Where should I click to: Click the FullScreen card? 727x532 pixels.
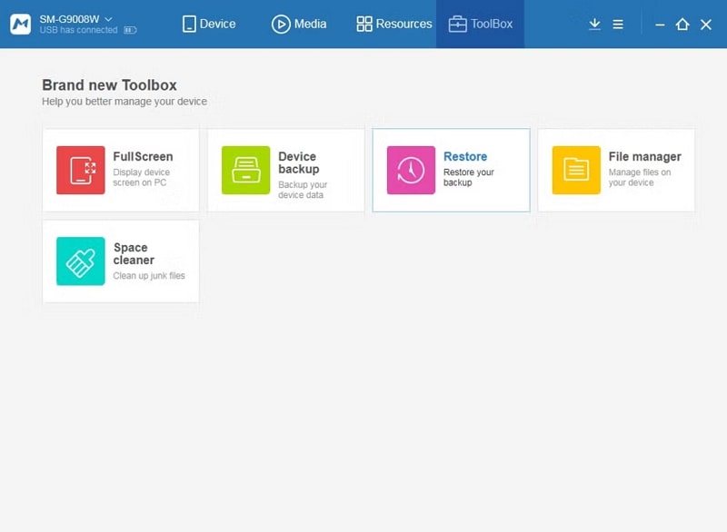click(x=121, y=170)
